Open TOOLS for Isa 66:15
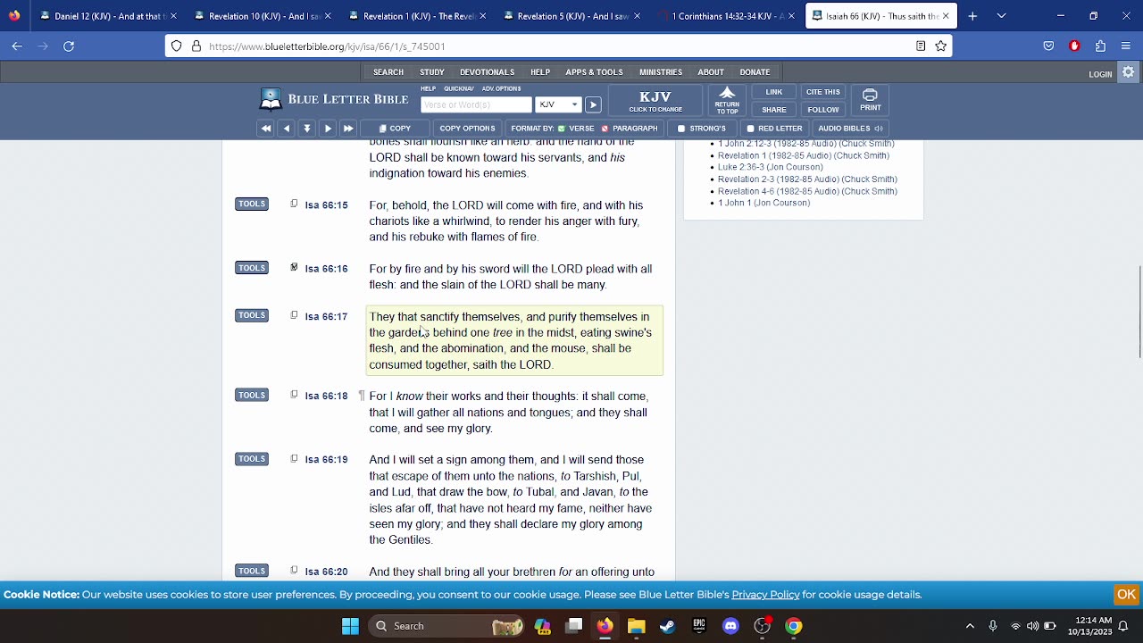 pos(252,204)
